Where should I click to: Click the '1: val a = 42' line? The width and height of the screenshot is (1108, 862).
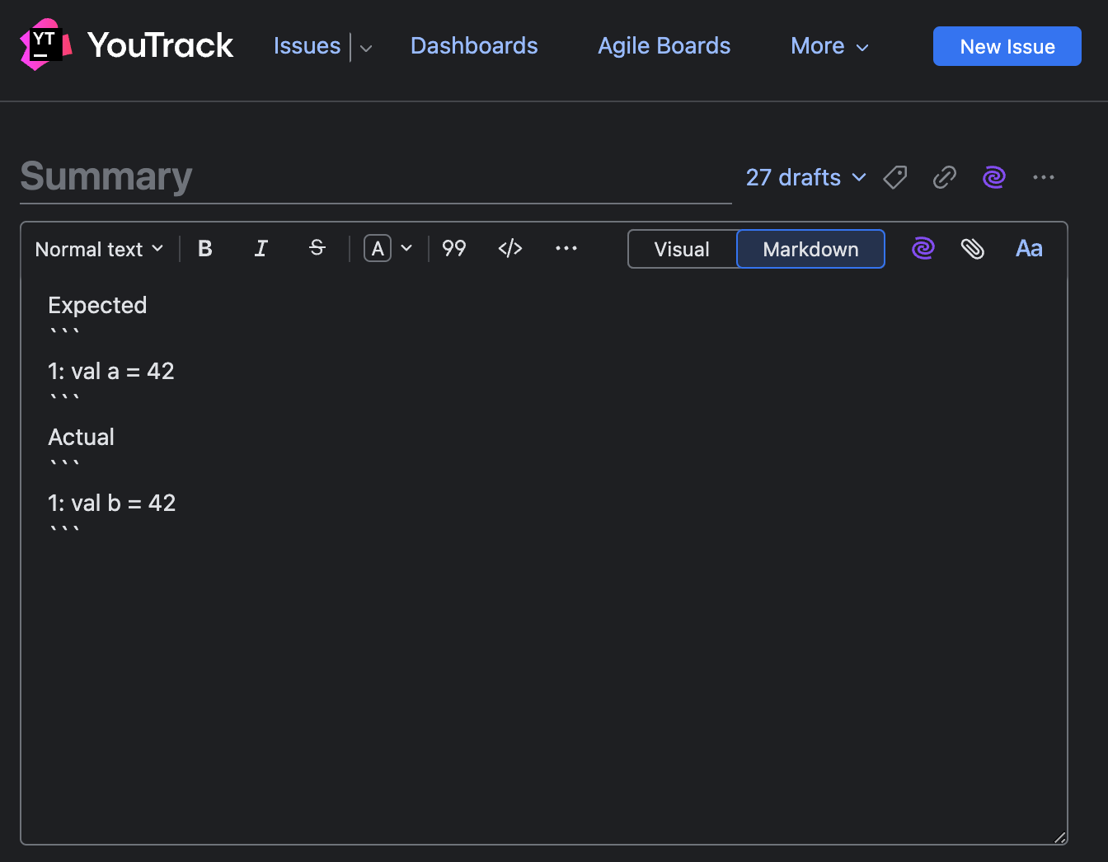(x=111, y=372)
